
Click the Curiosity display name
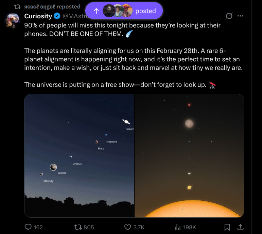(38, 16)
